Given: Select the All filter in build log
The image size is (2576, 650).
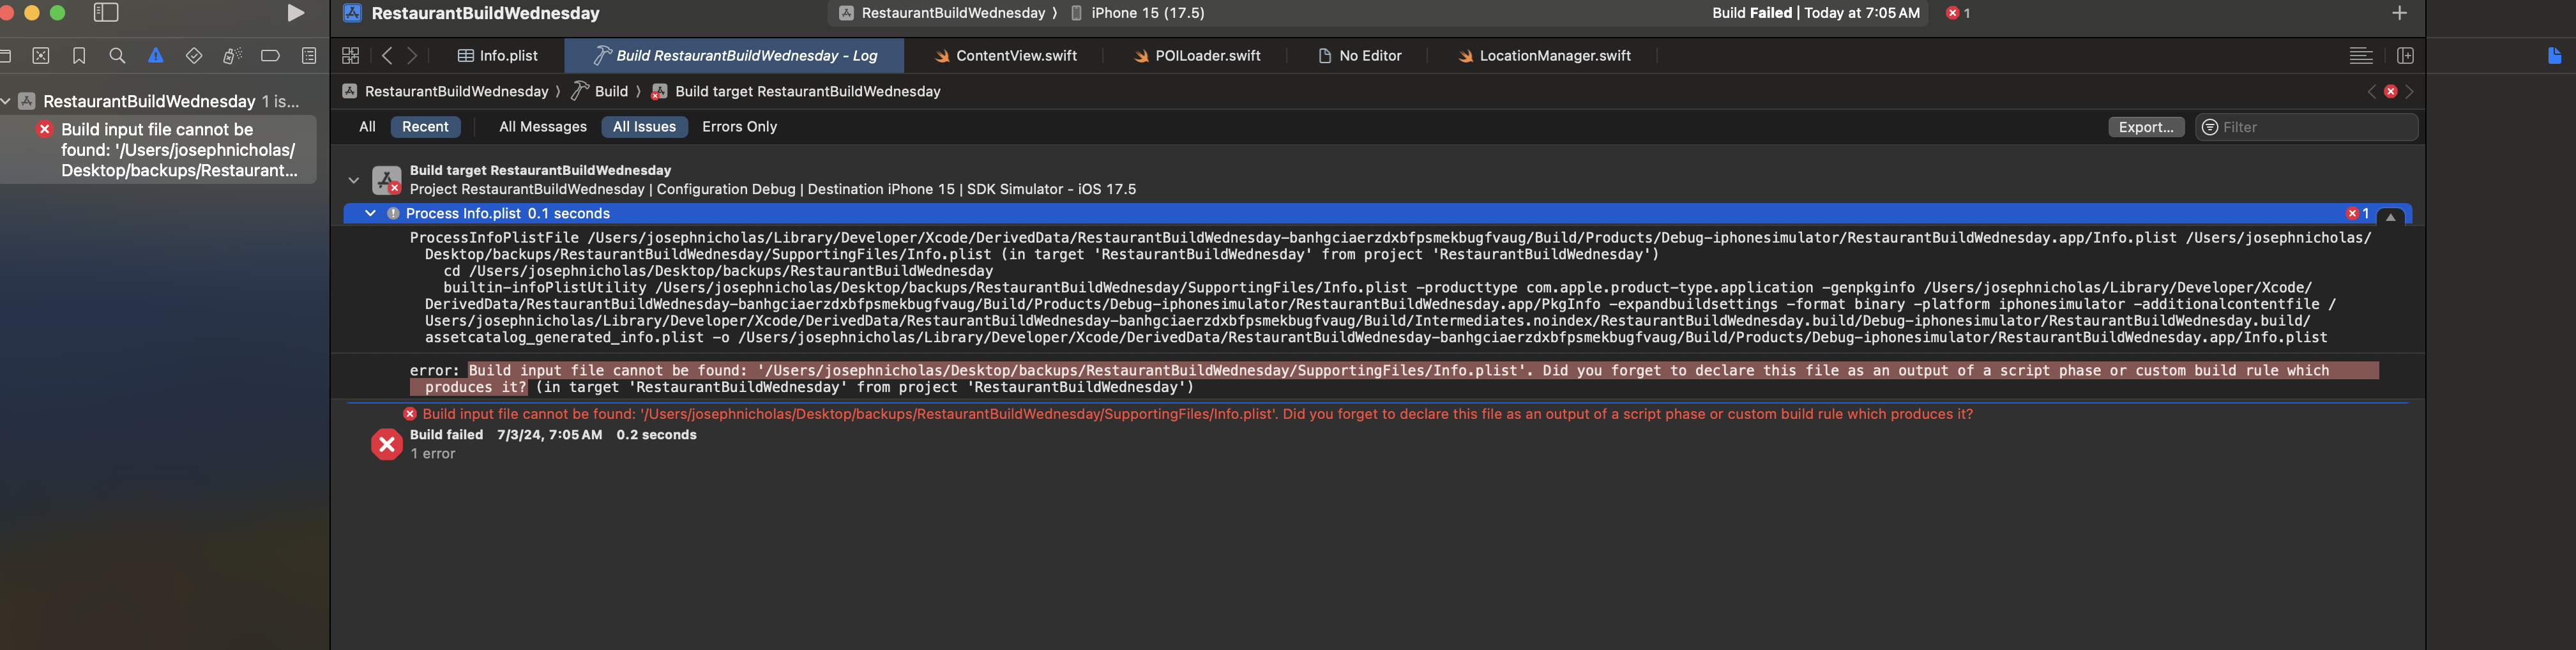Looking at the screenshot, I should pos(367,127).
